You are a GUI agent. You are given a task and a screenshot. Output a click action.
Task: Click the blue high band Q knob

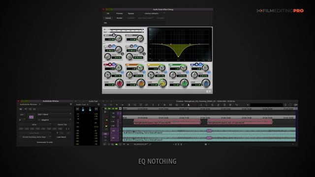coord(205,68)
